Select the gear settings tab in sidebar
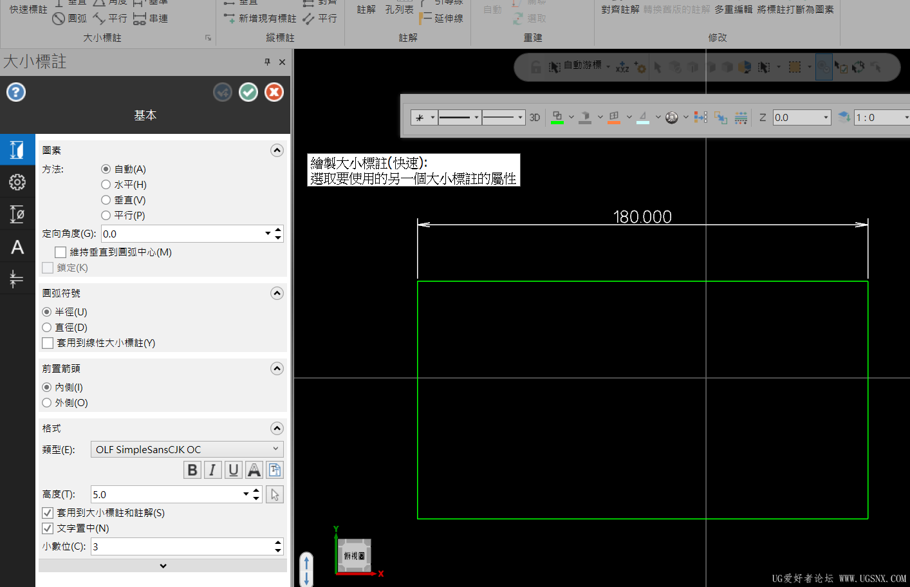 tap(17, 182)
